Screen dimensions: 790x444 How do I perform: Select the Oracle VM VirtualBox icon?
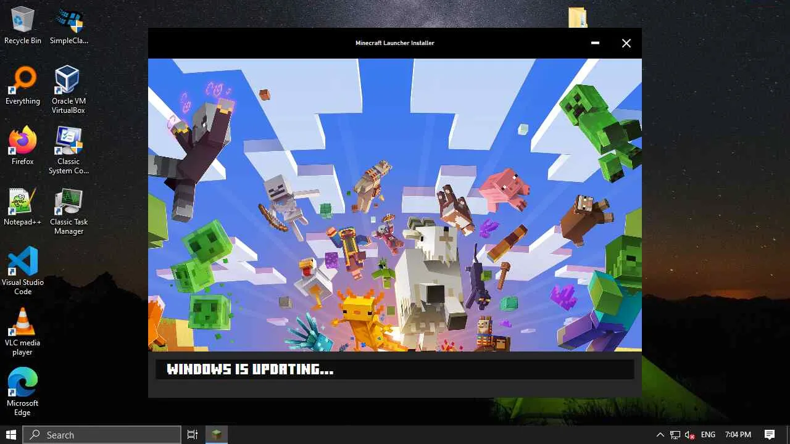[x=69, y=91]
